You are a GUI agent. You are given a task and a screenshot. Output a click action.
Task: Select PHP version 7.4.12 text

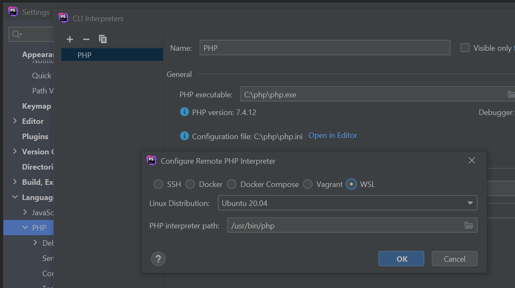[224, 112]
